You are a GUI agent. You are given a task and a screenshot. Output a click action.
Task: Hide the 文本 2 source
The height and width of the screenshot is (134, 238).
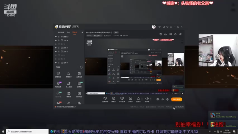pyautogui.click(x=56, y=52)
